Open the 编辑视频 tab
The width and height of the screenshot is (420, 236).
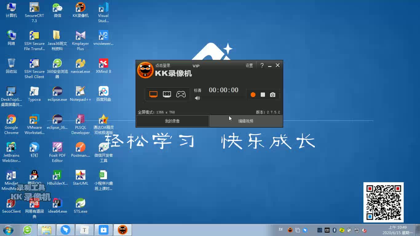[246, 121]
